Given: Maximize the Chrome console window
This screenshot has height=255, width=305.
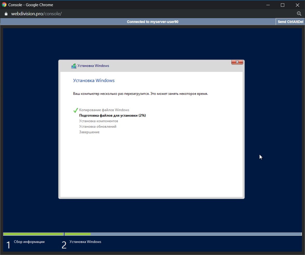Looking at the screenshot, I should (282, 5).
